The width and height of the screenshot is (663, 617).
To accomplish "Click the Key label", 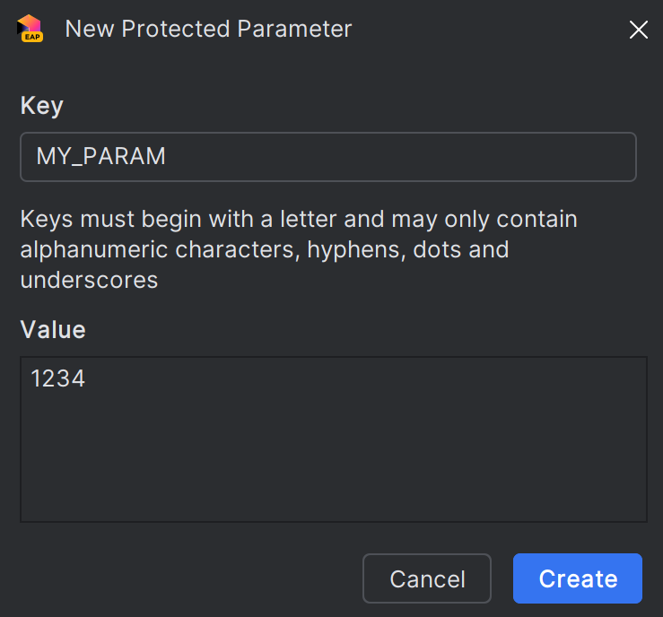I will point(41,106).
